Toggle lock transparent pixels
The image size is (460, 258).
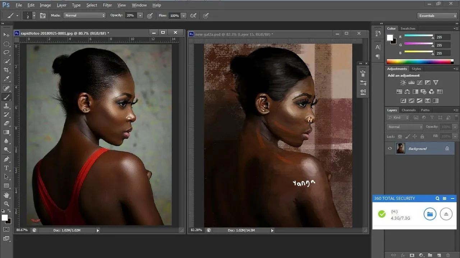pyautogui.click(x=400, y=137)
